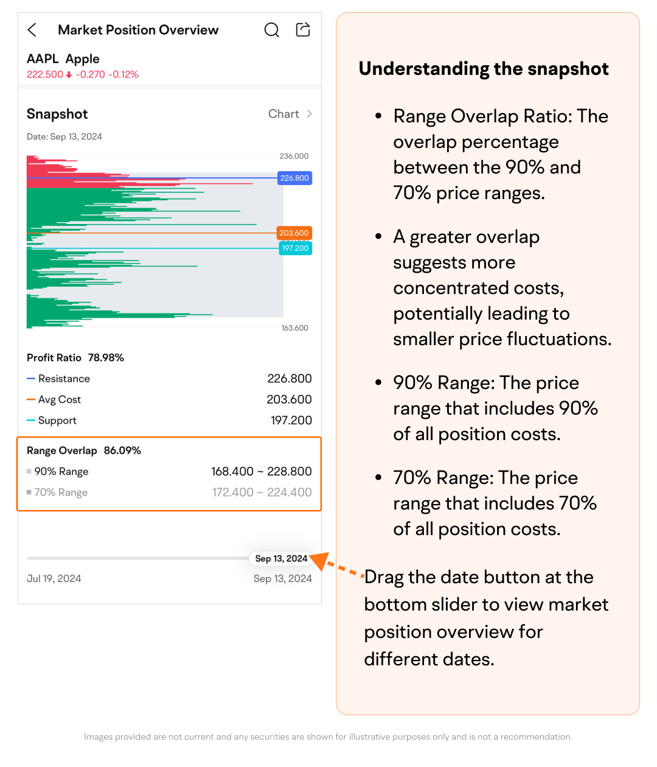Click the orange Avg Cost legend marker

(31, 399)
